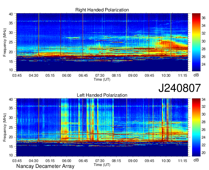Screen dimensions: 209x170
Task: Click the 'Time (UT)' label under lower plot
Action: click(x=102, y=165)
